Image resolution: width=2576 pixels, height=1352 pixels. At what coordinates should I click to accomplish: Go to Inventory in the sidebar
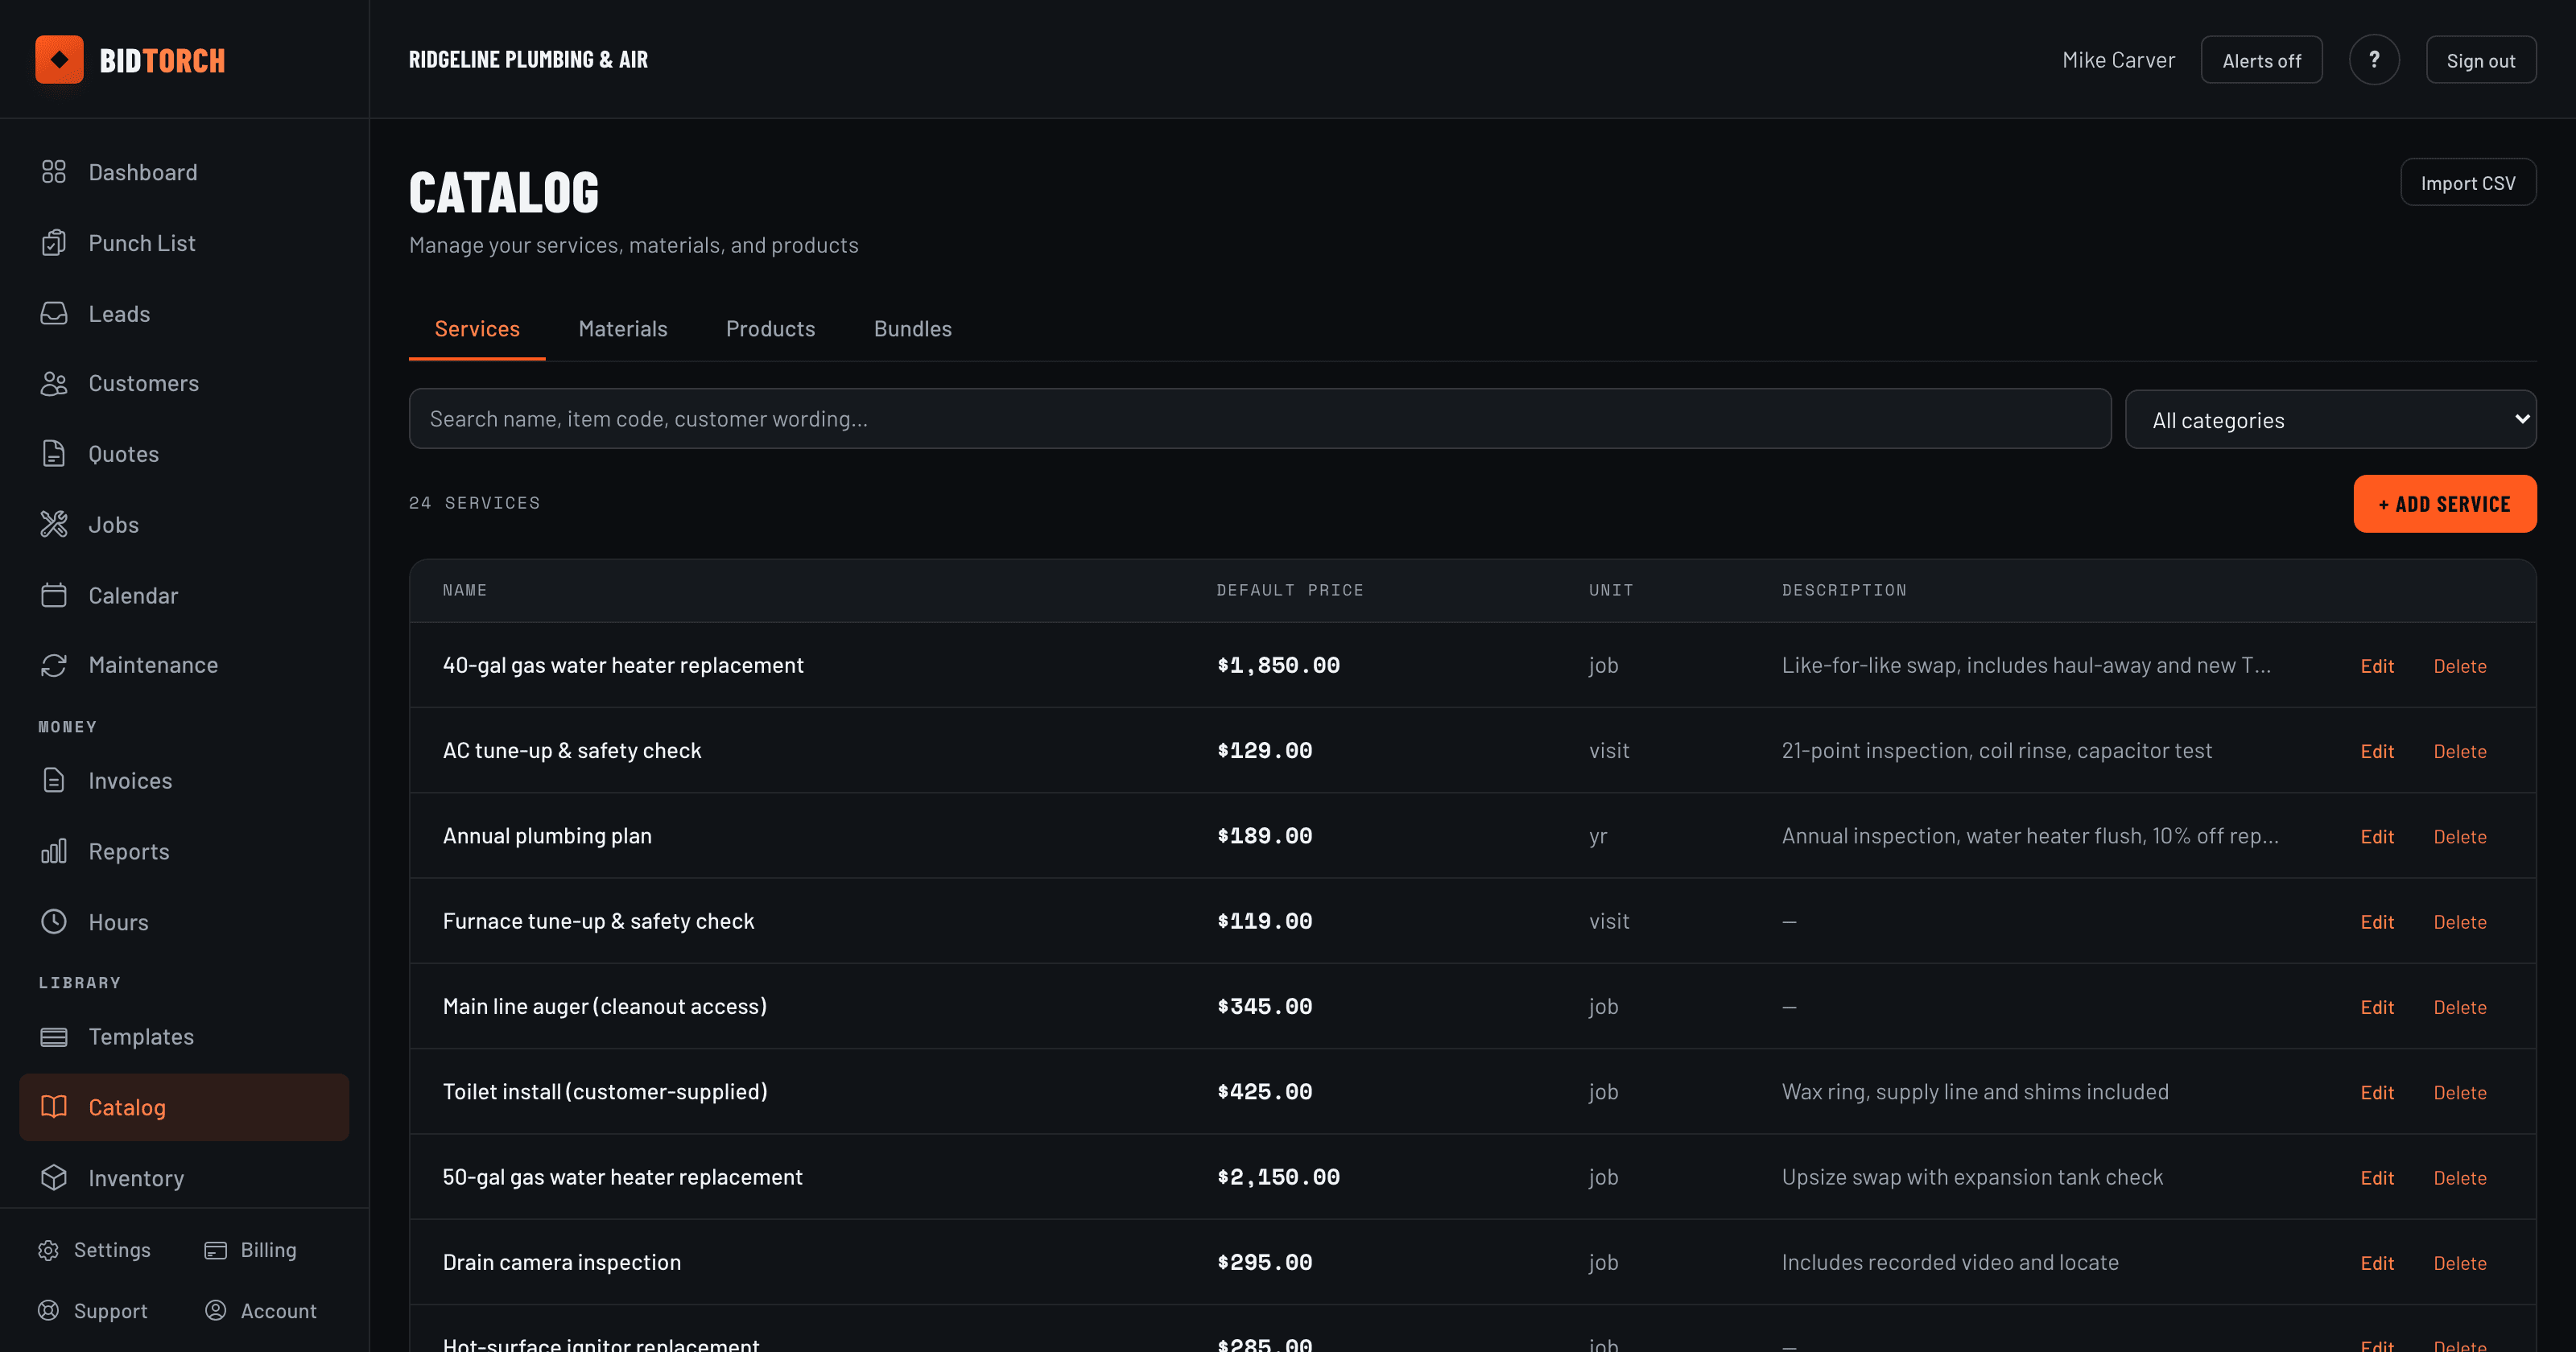pos(184,1178)
